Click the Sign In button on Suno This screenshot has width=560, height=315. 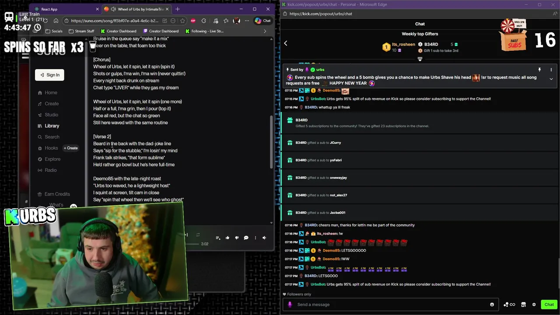point(49,75)
